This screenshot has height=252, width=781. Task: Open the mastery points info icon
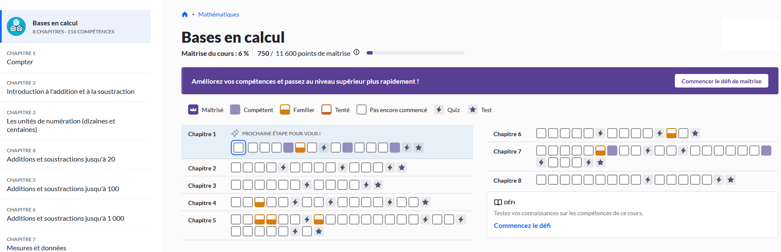356,52
